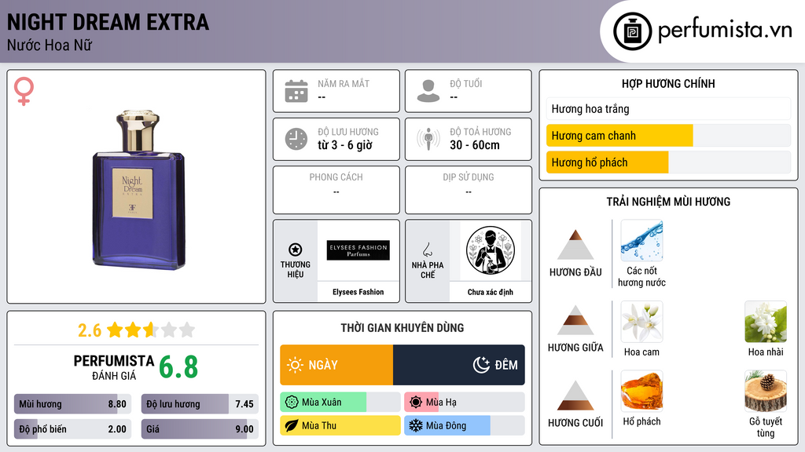
Task: Click the PERFUMISTA ĐÁNH GIÁ label
Action: [x=114, y=368]
